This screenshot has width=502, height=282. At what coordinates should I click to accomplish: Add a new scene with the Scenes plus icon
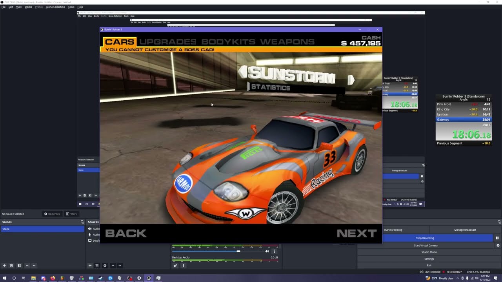tap(4, 266)
